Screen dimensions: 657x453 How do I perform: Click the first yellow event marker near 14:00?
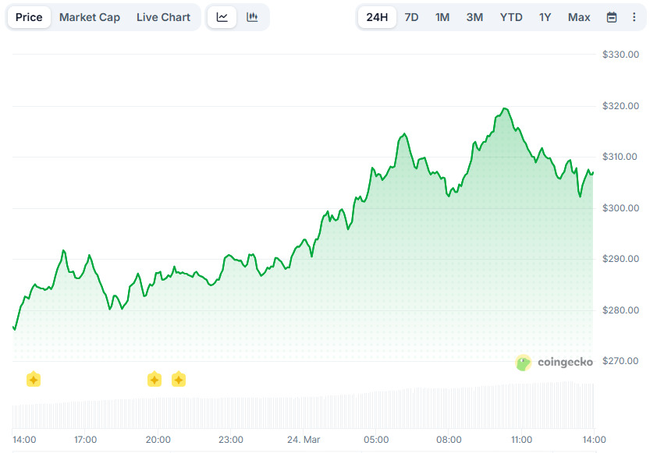coord(34,380)
